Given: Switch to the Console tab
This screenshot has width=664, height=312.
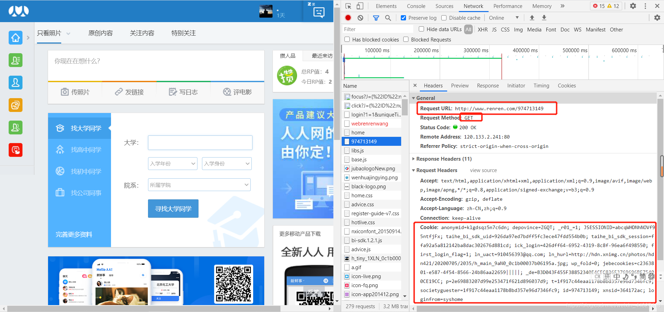Looking at the screenshot, I should point(416,6).
